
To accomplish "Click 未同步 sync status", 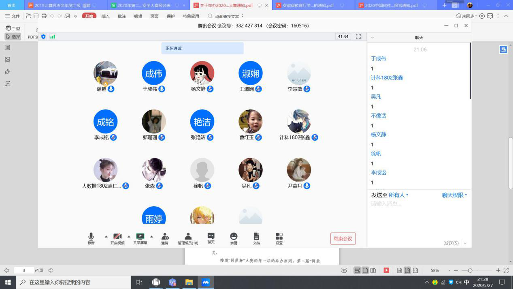I will click(x=466, y=16).
